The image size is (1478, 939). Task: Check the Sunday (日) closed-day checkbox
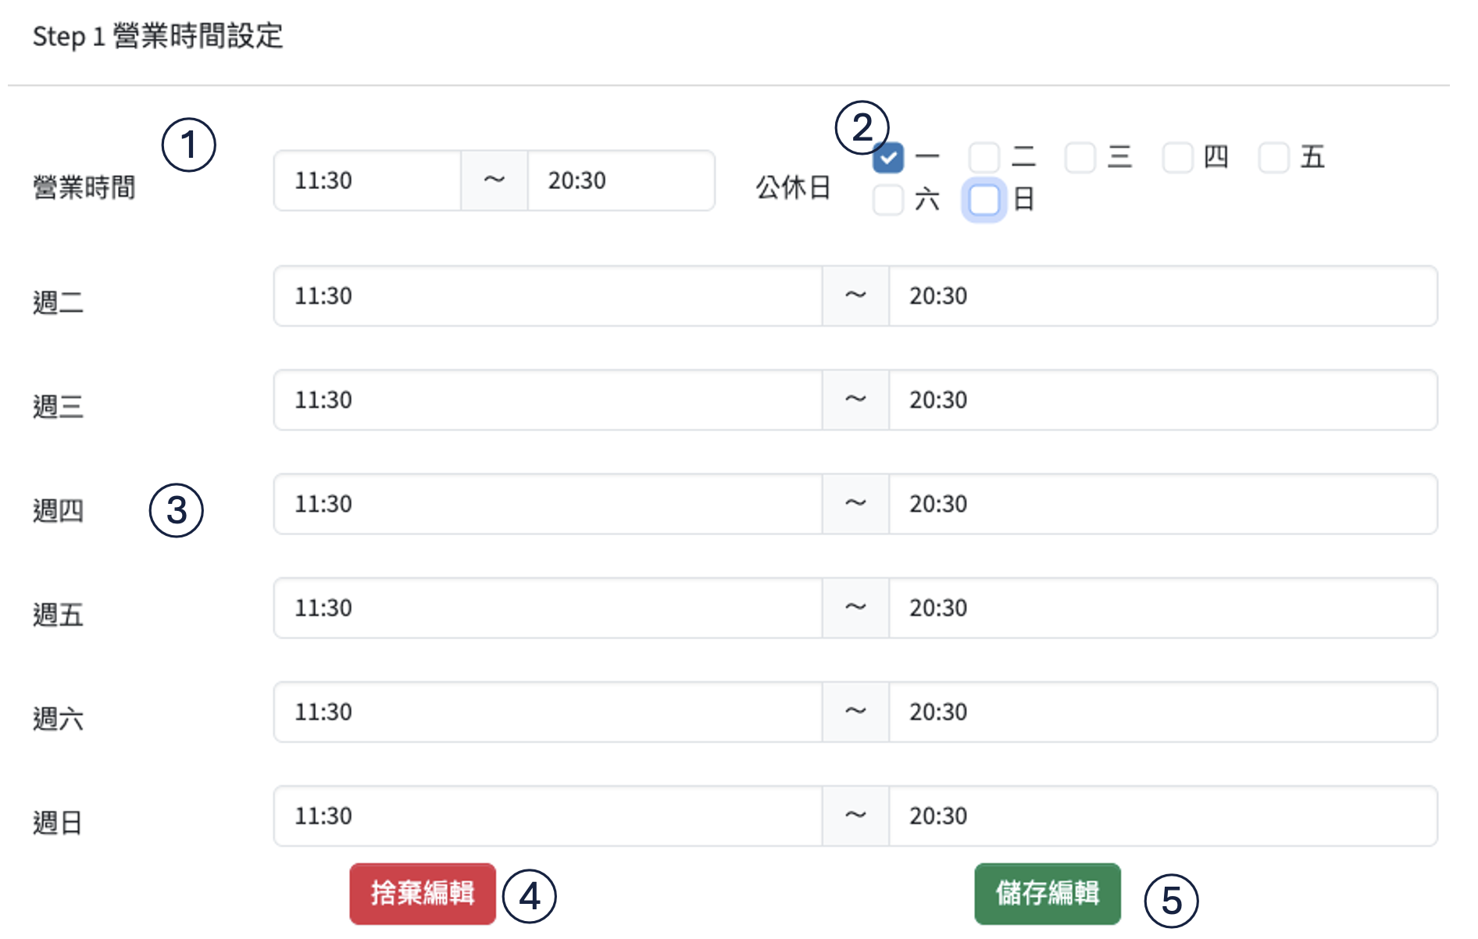point(984,200)
